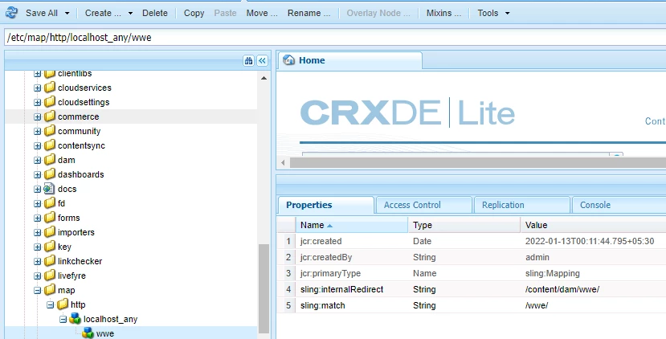This screenshot has width=666, height=339.
Task: Click the Type column header
Action: point(464,225)
